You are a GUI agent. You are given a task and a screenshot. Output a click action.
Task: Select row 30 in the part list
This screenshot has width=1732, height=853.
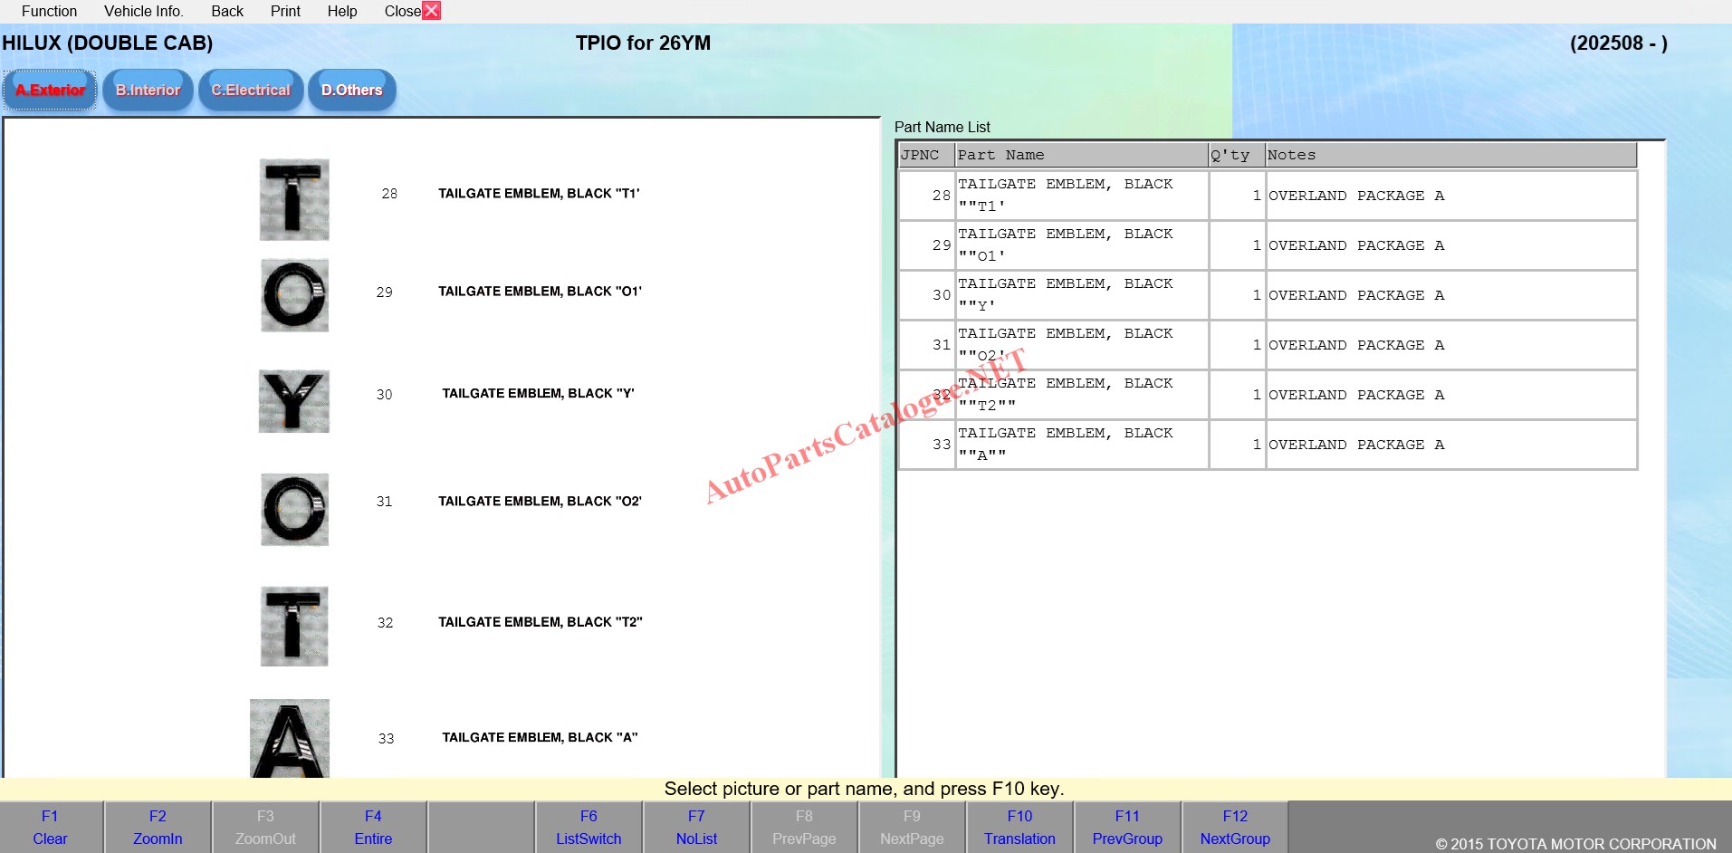coord(1081,295)
